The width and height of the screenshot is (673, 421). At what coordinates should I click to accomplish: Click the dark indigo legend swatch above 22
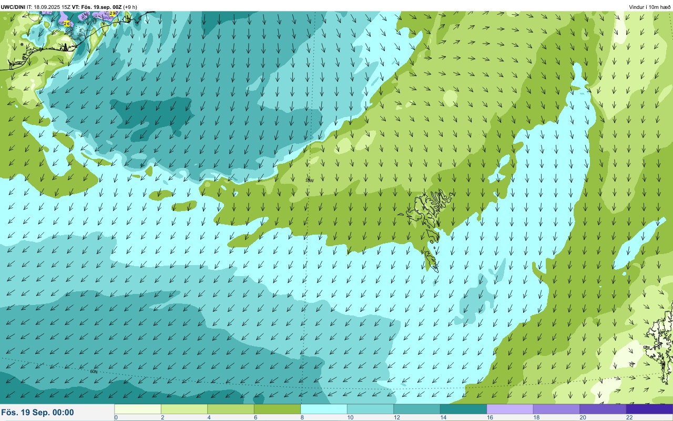point(649,409)
